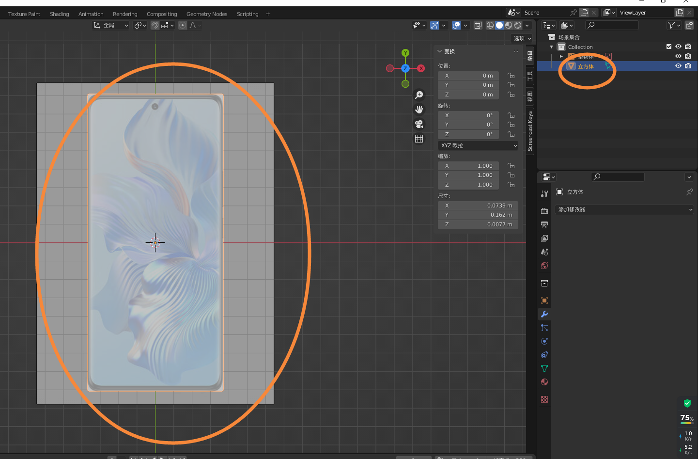Screen dimensions: 698x459
Task: Open the XYZ 欧拉 rotation mode dropdown
Action: point(478,145)
